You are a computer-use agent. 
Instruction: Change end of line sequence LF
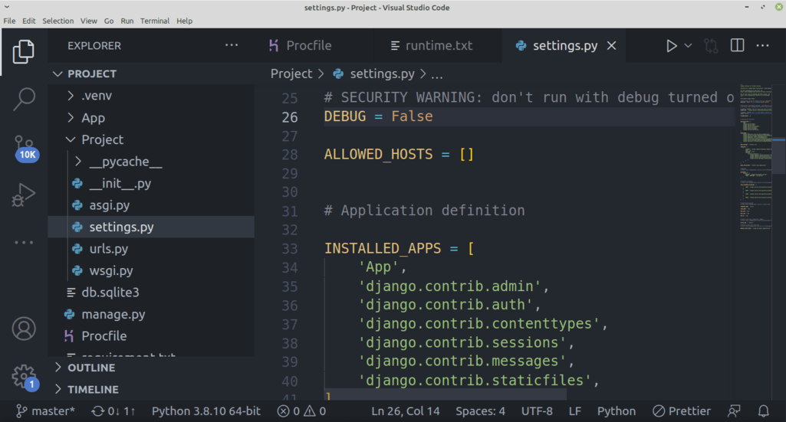click(575, 411)
